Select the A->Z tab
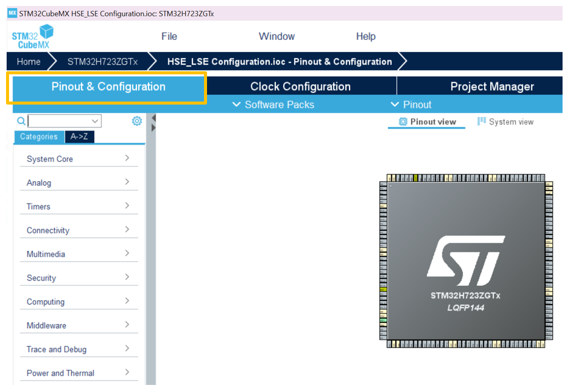This screenshot has height=391, width=571. 80,137
